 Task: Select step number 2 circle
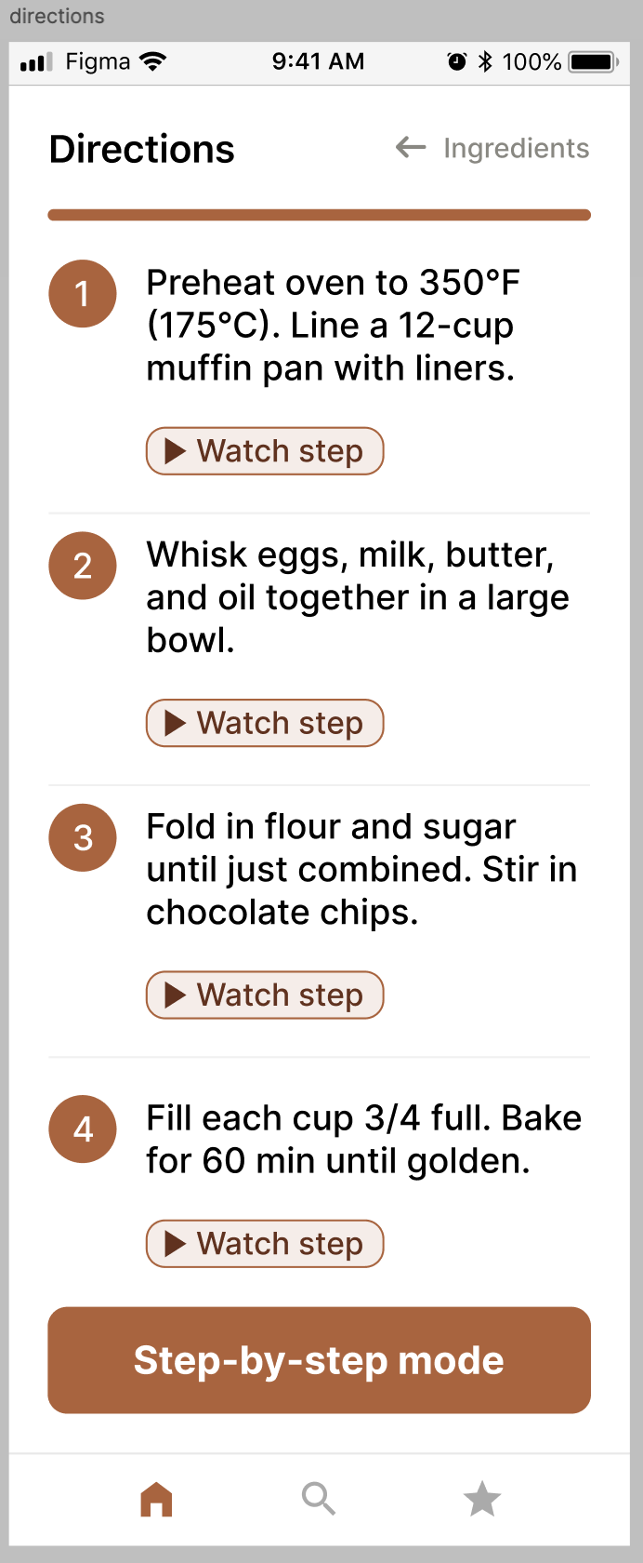point(83,565)
